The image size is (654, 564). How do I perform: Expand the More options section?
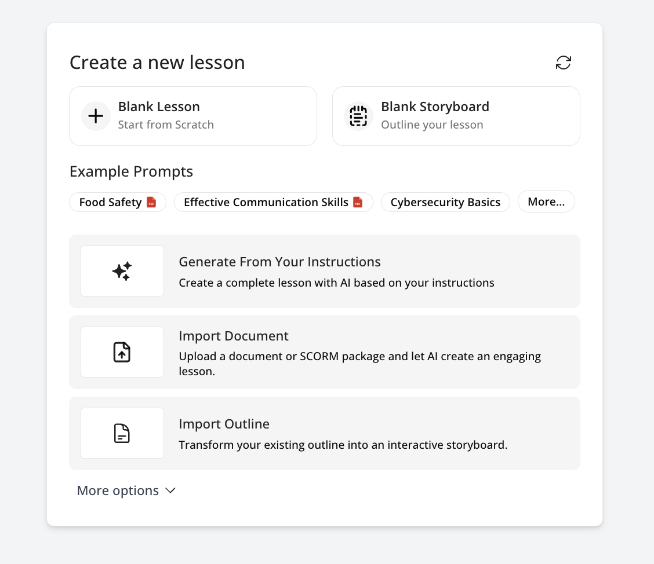(x=118, y=490)
